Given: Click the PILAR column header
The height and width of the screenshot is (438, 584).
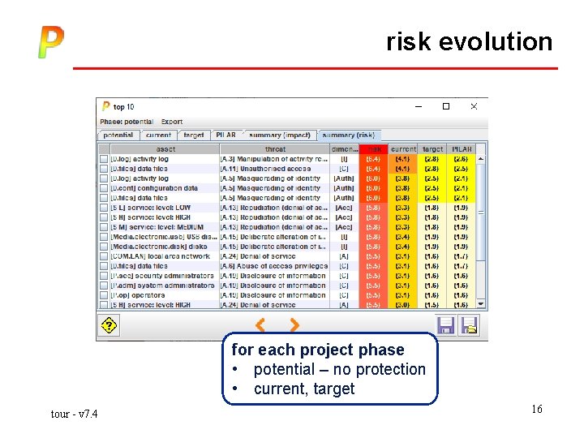Looking at the screenshot, I should click(461, 149).
